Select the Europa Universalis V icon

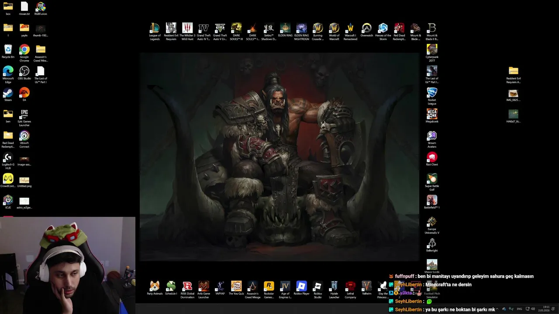click(432, 225)
